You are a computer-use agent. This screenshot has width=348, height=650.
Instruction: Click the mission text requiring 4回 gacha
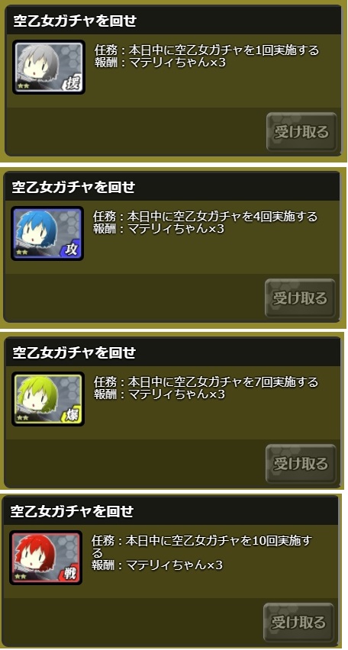(x=205, y=217)
